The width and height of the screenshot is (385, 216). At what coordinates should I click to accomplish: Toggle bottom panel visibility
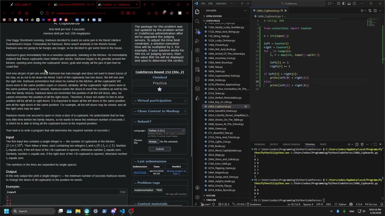(x=349, y=3)
